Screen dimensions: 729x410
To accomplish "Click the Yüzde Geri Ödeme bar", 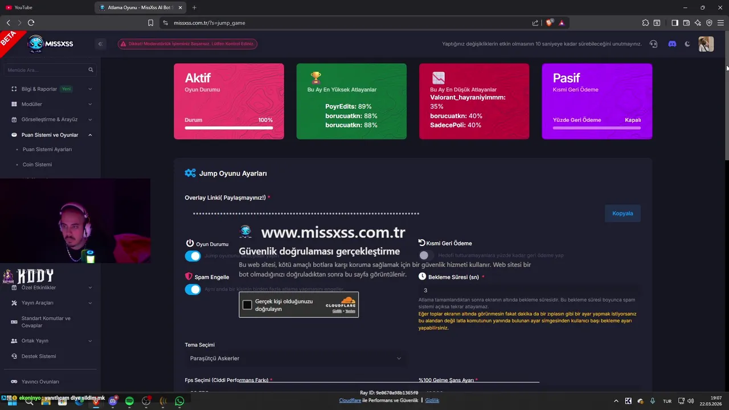I will [x=597, y=128].
